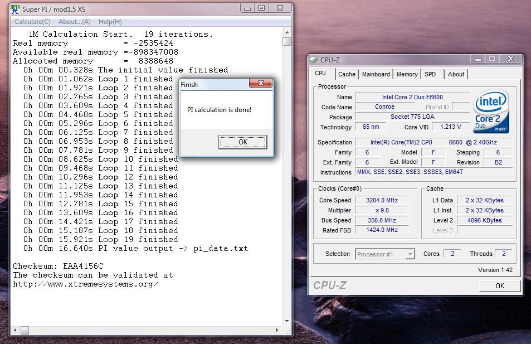Image resolution: width=531 pixels, height=344 pixels.
Task: Click the '1M Calculation Start. 19 iterations.' line
Action: click(120, 34)
